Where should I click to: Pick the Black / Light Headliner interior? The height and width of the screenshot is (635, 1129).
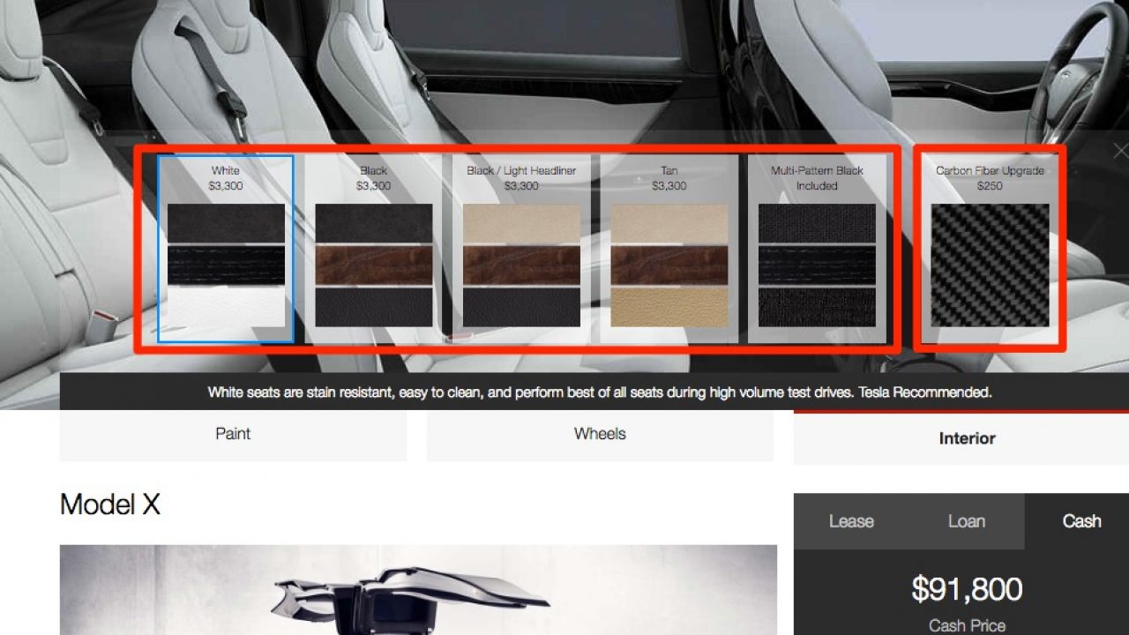pyautogui.click(x=521, y=249)
